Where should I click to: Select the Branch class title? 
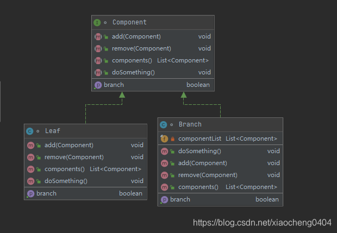click(190, 124)
